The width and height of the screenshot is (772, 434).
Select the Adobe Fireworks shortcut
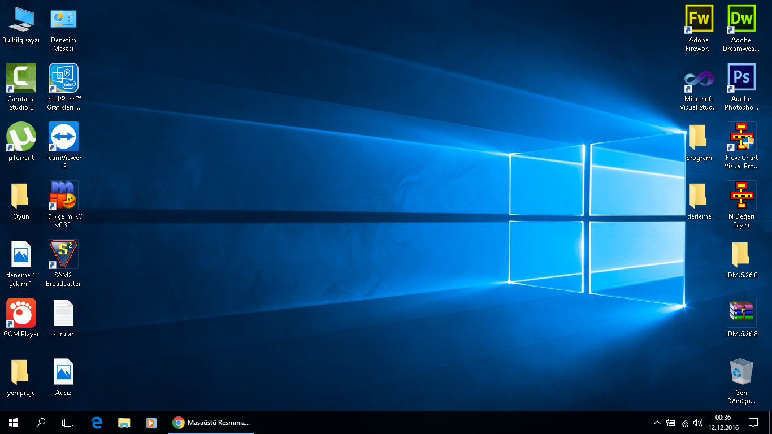tap(699, 29)
